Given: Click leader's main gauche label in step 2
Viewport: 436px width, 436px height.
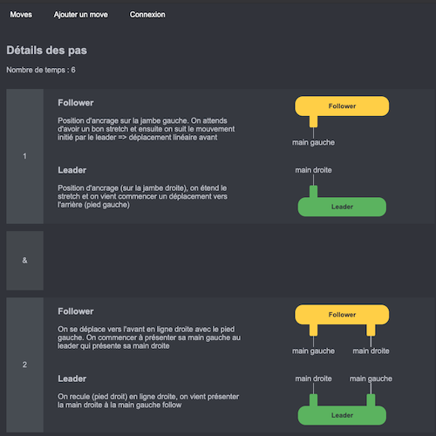Looking at the screenshot, I should [371, 378].
